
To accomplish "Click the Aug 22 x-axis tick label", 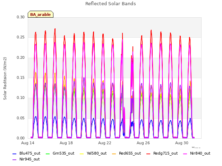I will click(105, 143).
